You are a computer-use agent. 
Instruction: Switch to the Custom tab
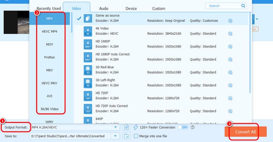(159, 8)
